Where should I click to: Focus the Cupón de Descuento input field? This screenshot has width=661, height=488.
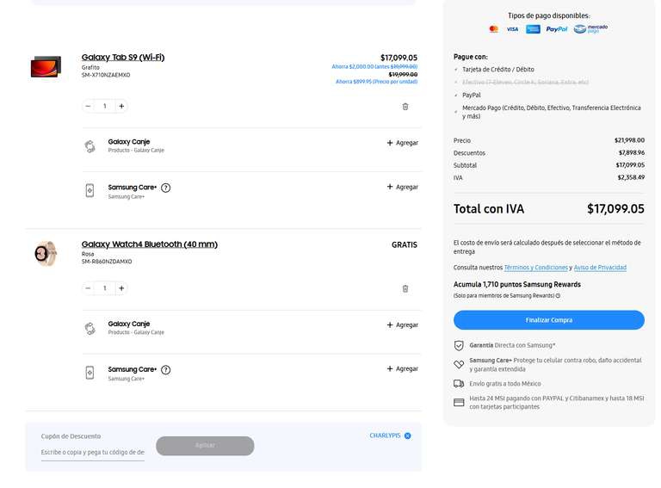pos(93,452)
